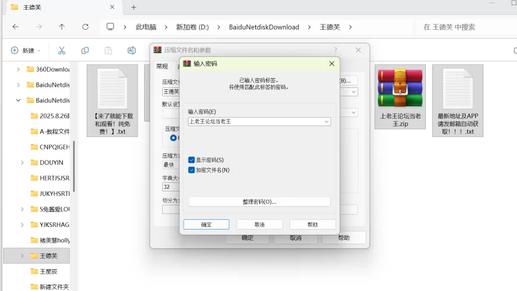
Task: Click the Cut scissors icon in Explorer toolbar
Action: coord(61,50)
